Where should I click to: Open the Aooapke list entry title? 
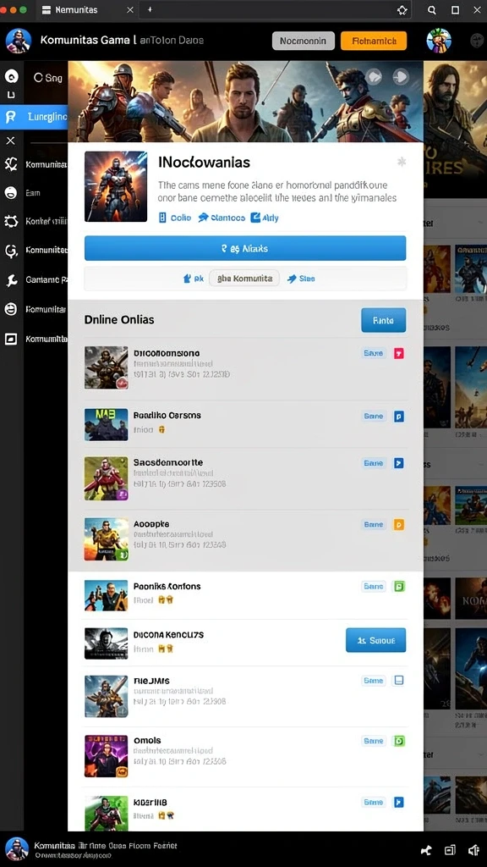[x=151, y=523]
